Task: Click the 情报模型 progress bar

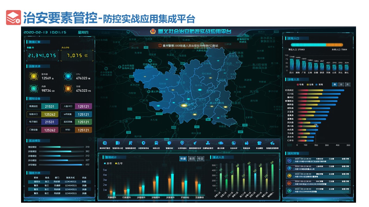Action: pyautogui.click(x=61, y=147)
